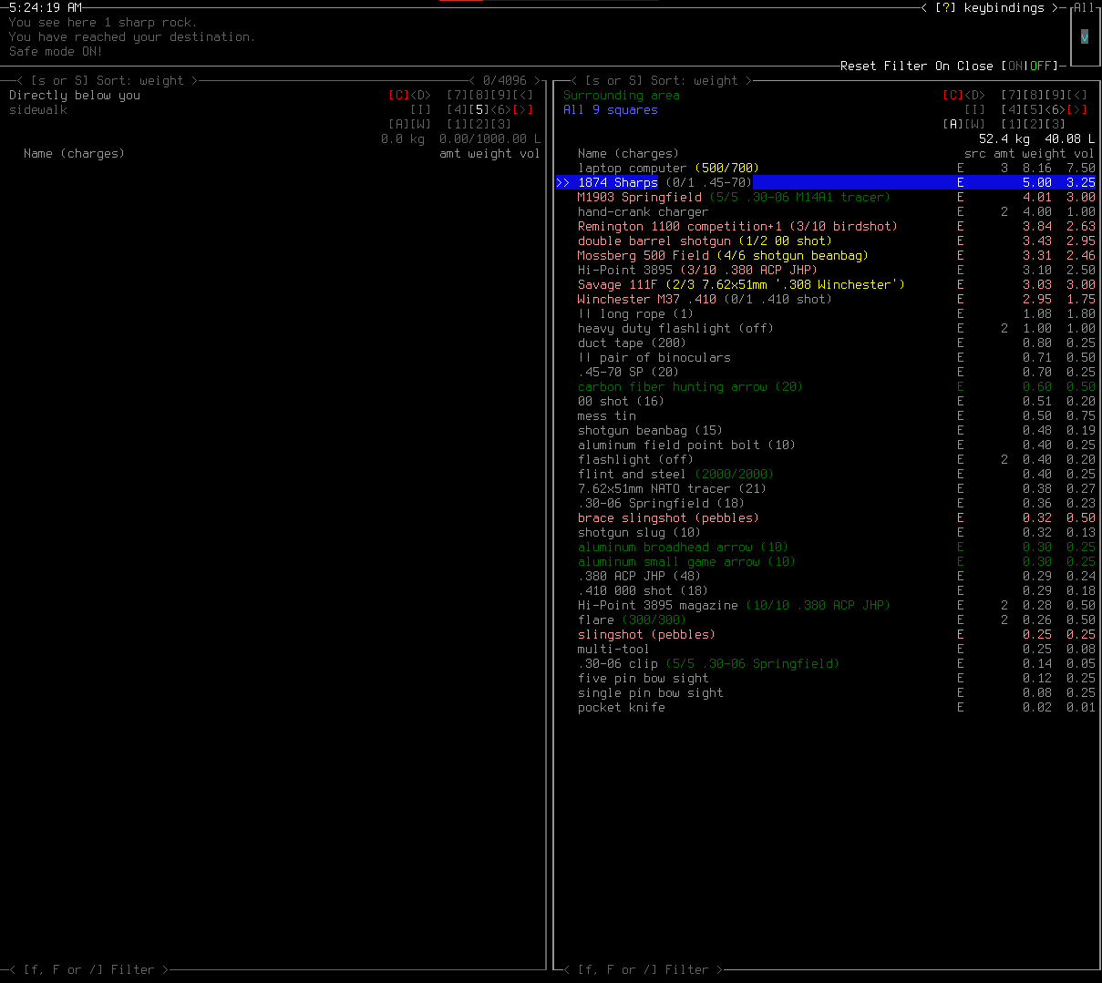
Task: Select the long rope (1) row
Action: pos(826,313)
